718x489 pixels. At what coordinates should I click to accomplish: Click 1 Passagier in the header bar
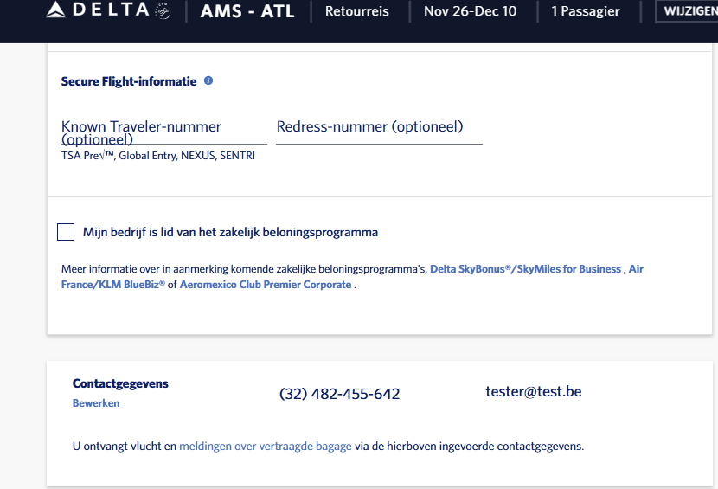[586, 11]
